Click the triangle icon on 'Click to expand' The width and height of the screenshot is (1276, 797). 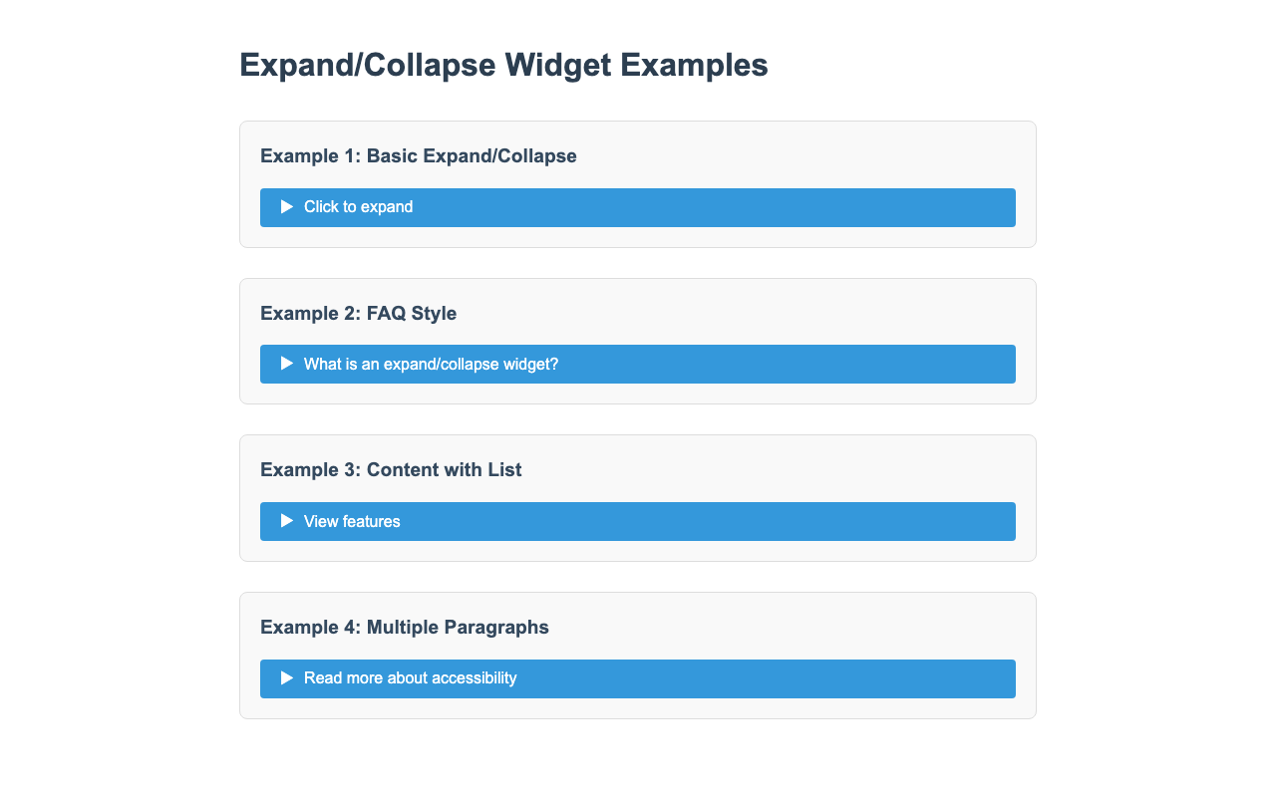pyautogui.click(x=287, y=207)
